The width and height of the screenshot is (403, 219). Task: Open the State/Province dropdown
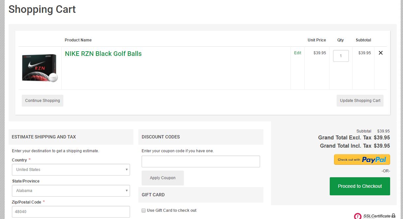[71, 190]
